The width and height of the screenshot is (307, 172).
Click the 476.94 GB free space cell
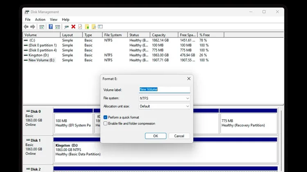click(x=187, y=55)
